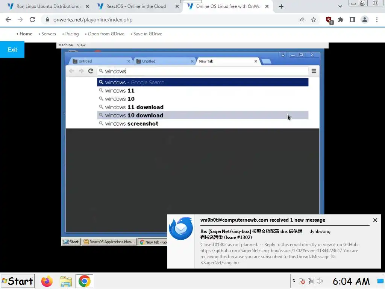Click the inner browser forward arrow

point(81,71)
